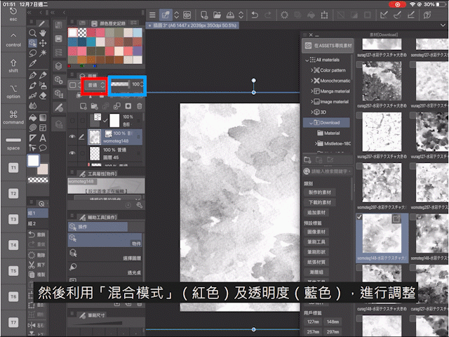The image size is (449, 337).
Task: Expand the Monochromatic tree node
Action: point(311,81)
